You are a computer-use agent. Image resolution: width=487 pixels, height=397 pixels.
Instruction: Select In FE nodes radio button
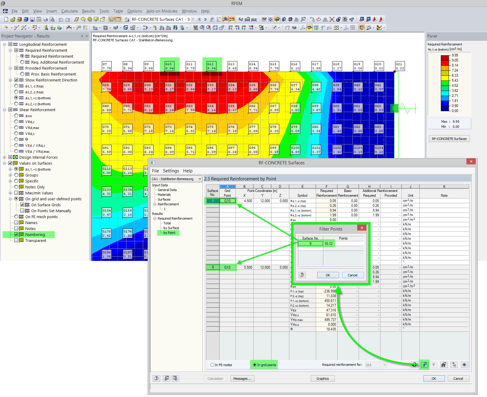(x=212, y=365)
